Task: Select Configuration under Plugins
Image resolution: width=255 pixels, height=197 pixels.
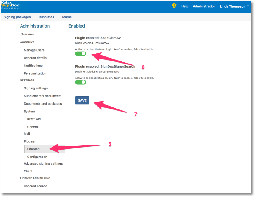Action: pyautogui.click(x=37, y=157)
